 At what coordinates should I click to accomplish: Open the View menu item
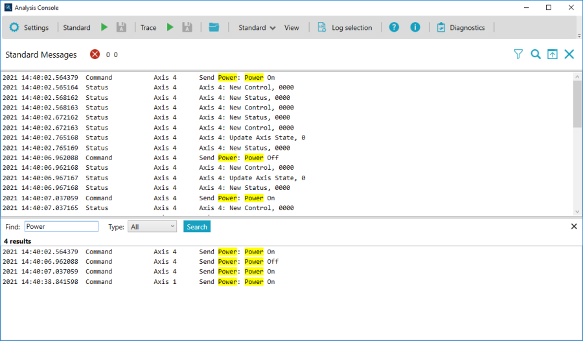tap(291, 27)
